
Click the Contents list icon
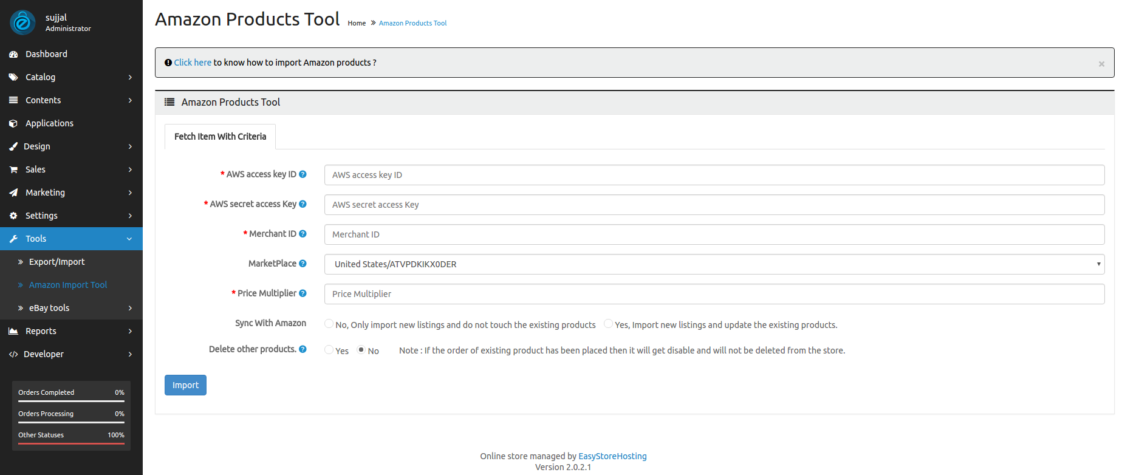point(13,100)
